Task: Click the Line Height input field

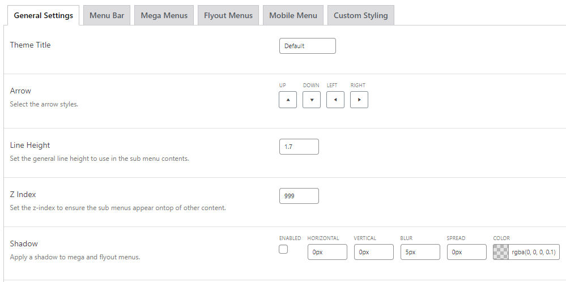Action: 299,147
